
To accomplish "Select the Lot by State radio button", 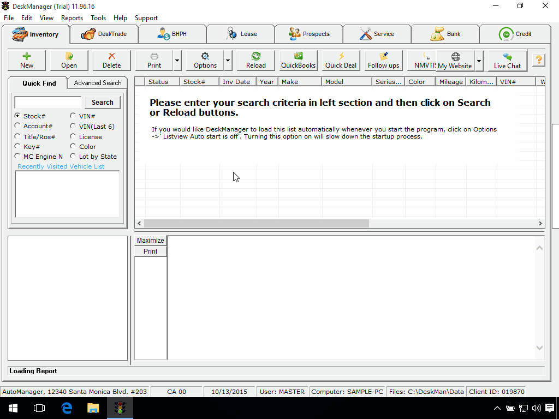I will [x=73, y=156].
